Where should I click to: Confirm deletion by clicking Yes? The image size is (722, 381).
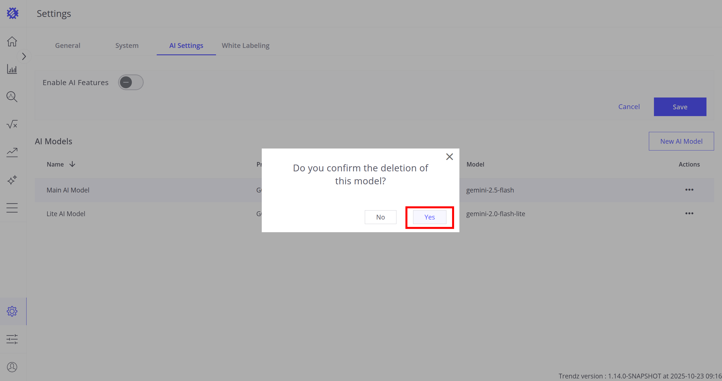(429, 217)
